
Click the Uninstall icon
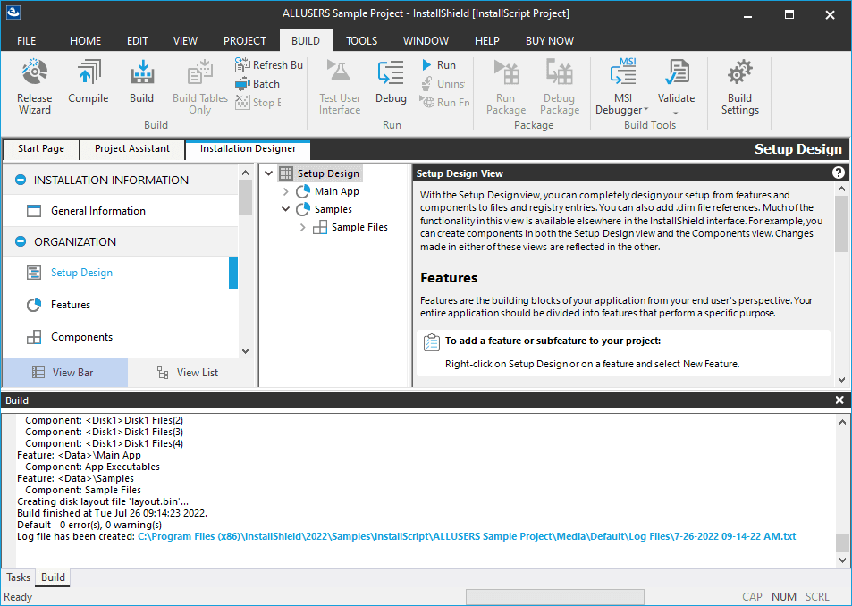click(427, 84)
